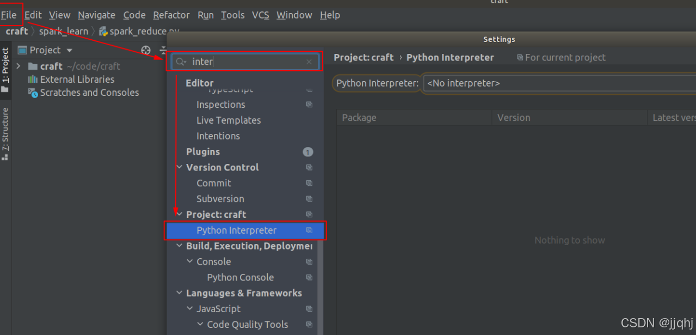Viewport: 696px width, 335px height.
Task: Collapse the Languages & Frameworks group
Action: point(180,293)
